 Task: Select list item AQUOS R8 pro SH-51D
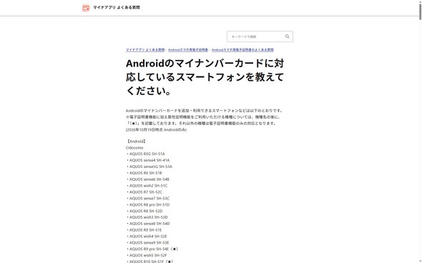[x=148, y=205]
